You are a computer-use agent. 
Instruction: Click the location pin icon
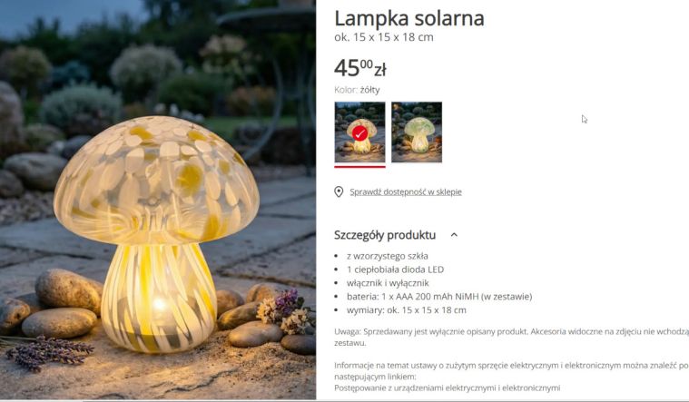coord(339,192)
